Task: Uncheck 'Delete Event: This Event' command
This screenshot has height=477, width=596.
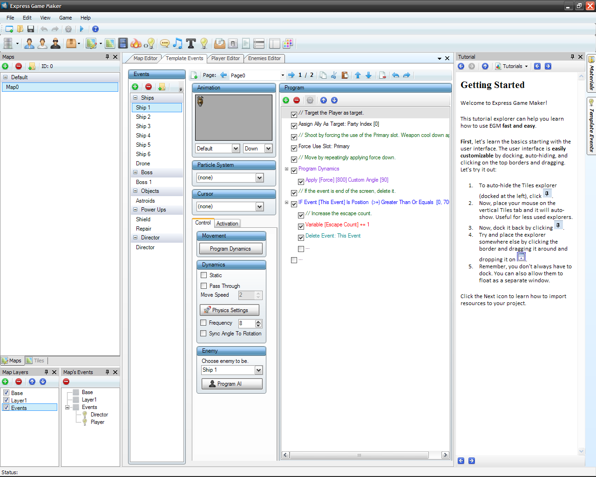Action: 301,238
